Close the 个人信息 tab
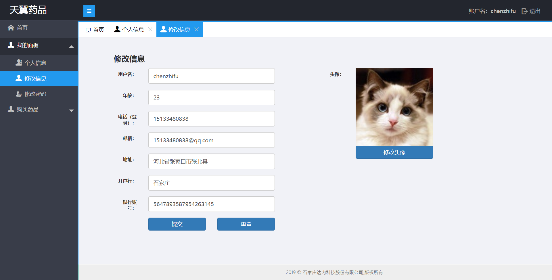 [x=150, y=29]
